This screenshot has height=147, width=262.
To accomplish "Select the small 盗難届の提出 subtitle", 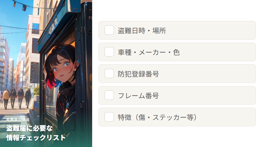I will coord(18,119).
